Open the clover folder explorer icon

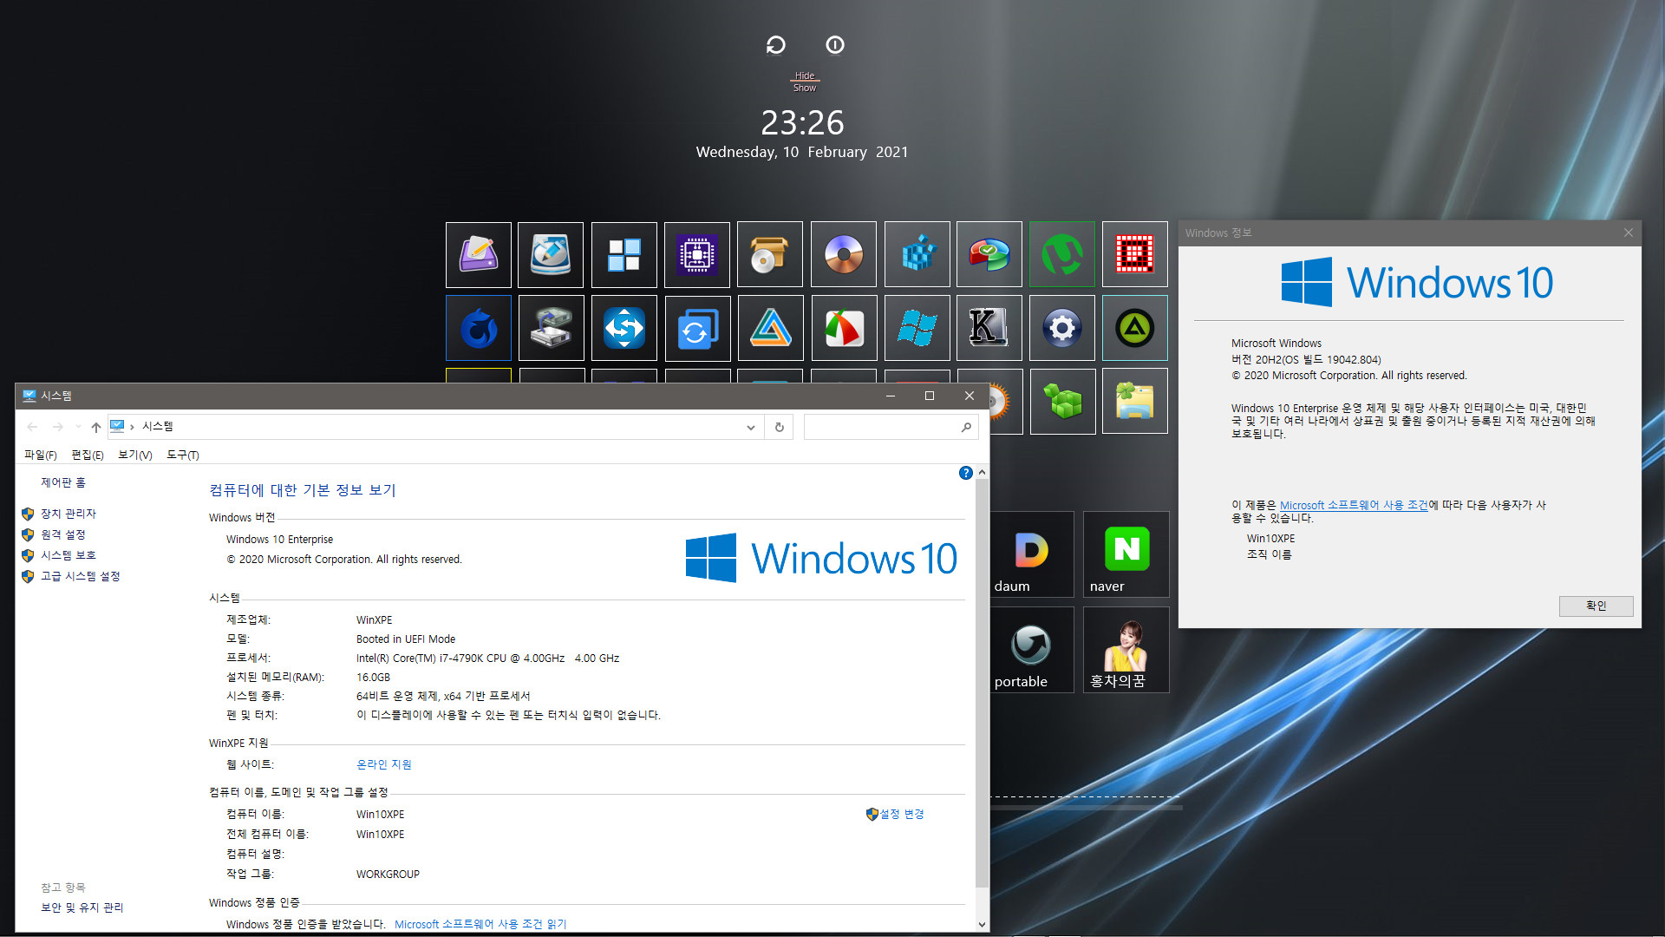[x=1135, y=401]
